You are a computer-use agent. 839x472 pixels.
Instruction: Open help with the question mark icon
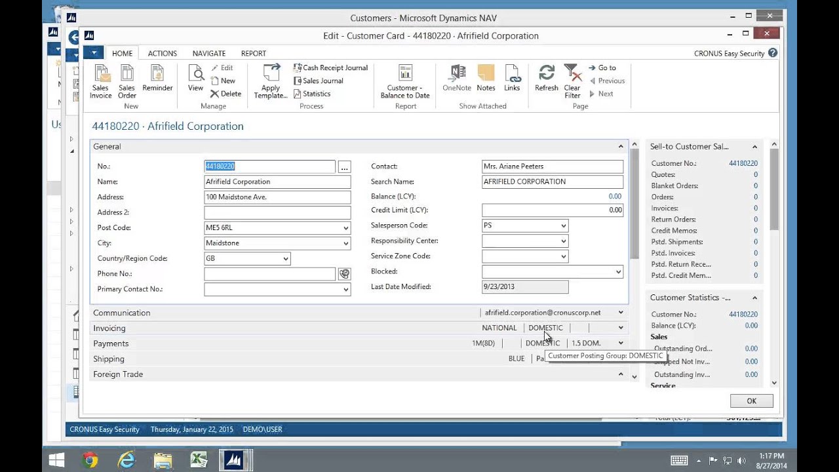tap(773, 53)
